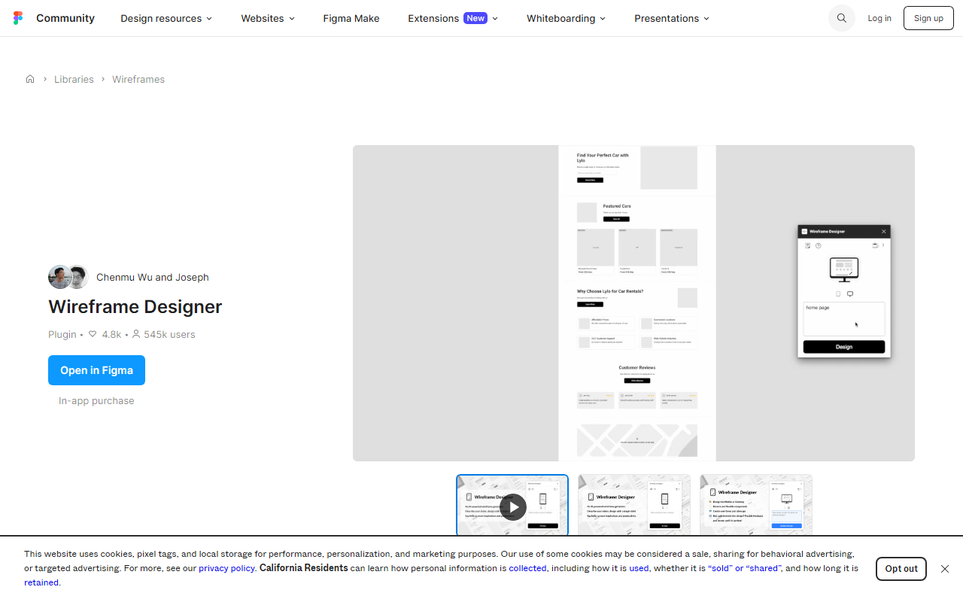
Task: Expand the Websites dropdown
Action: coord(268,18)
